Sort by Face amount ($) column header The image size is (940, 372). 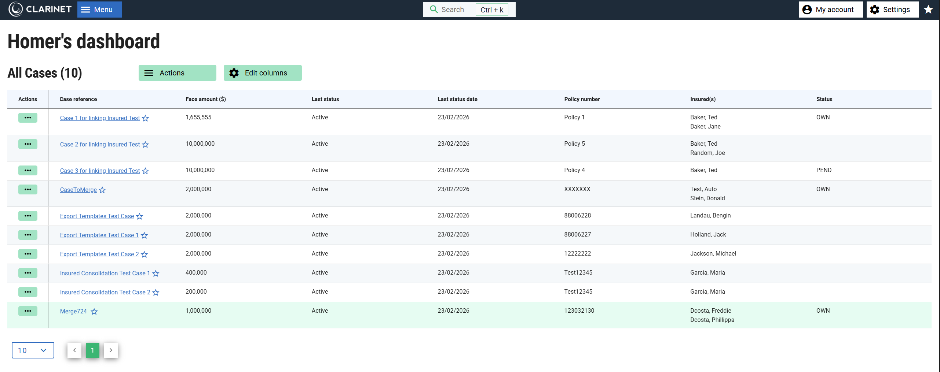[x=205, y=99]
